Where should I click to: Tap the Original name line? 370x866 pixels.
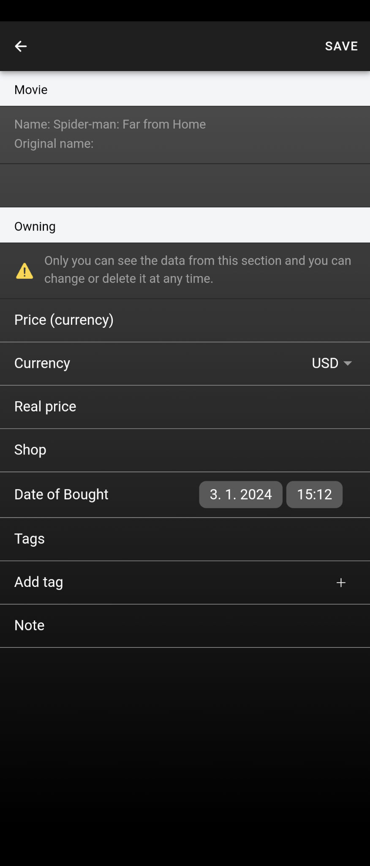[x=54, y=144]
